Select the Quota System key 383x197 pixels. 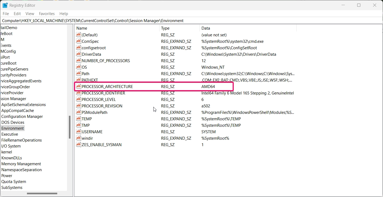point(14,182)
